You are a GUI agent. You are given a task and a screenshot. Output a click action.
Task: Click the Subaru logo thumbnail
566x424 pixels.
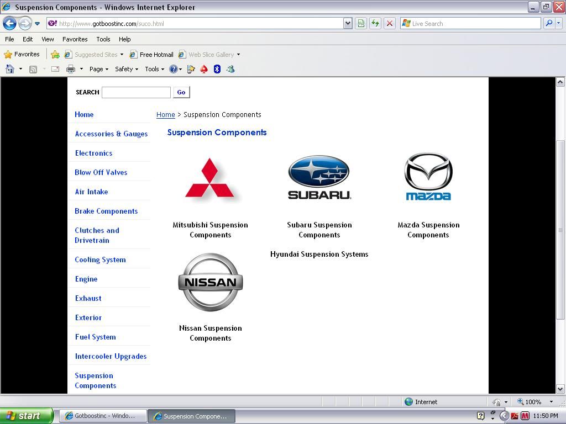(319, 177)
